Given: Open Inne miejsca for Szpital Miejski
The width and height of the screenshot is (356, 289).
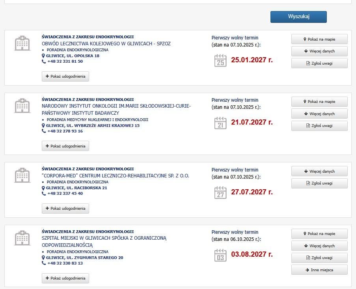Looking at the screenshot, I should click(319, 270).
